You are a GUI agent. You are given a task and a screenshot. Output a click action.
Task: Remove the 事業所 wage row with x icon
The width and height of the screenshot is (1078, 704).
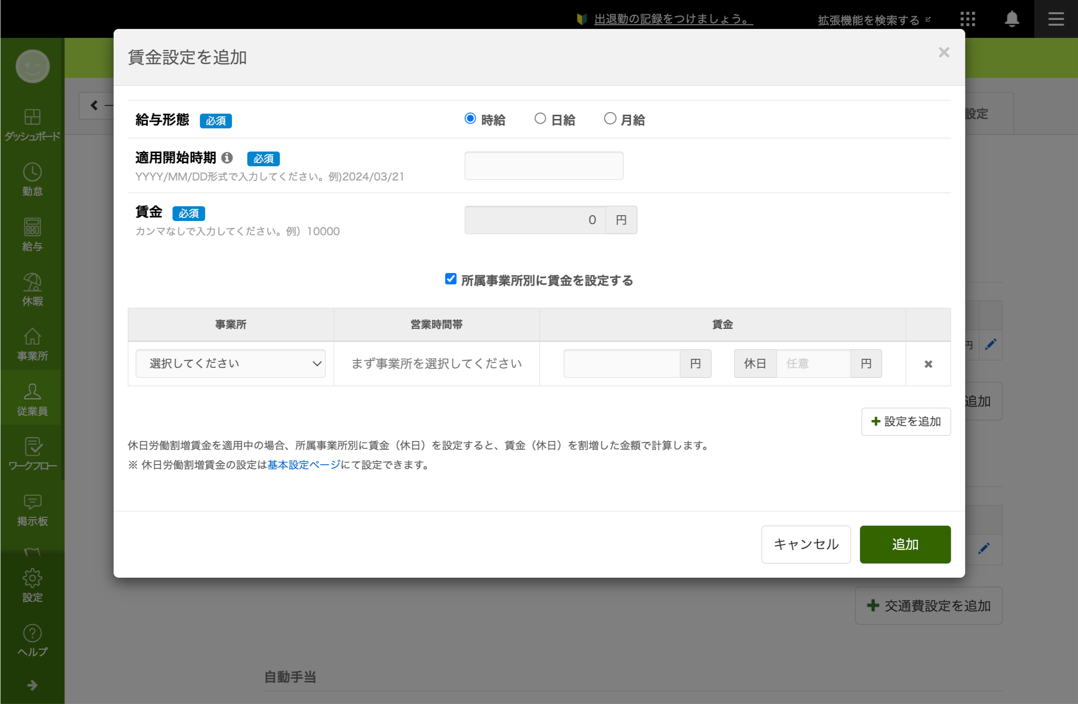point(929,364)
